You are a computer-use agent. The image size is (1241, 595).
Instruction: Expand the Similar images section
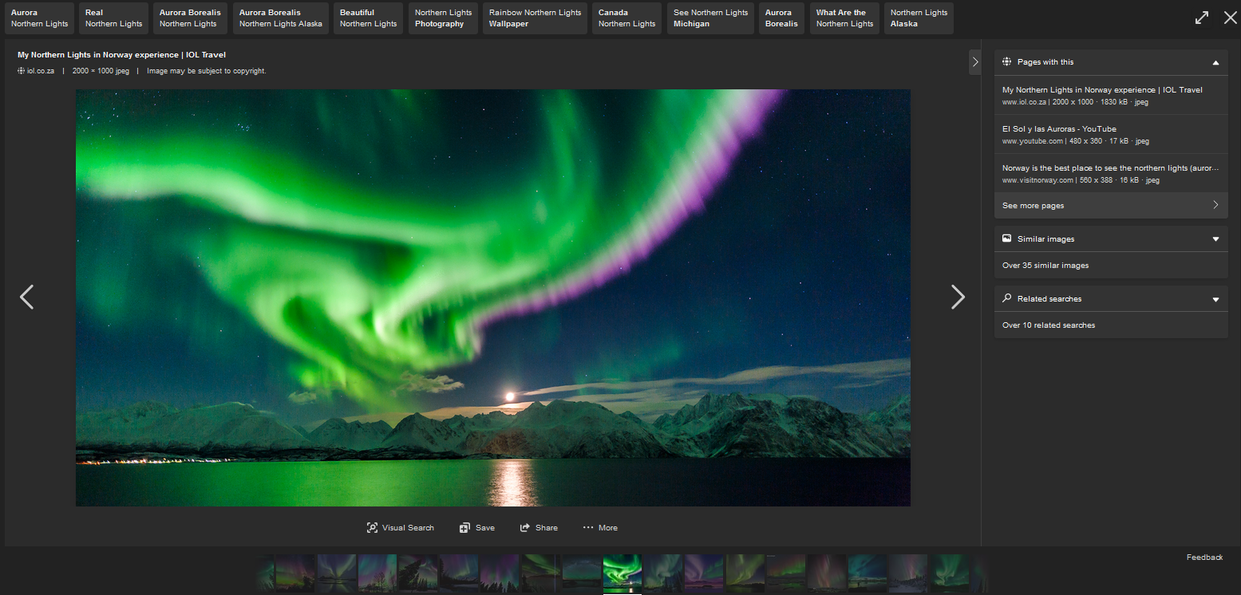(1215, 239)
